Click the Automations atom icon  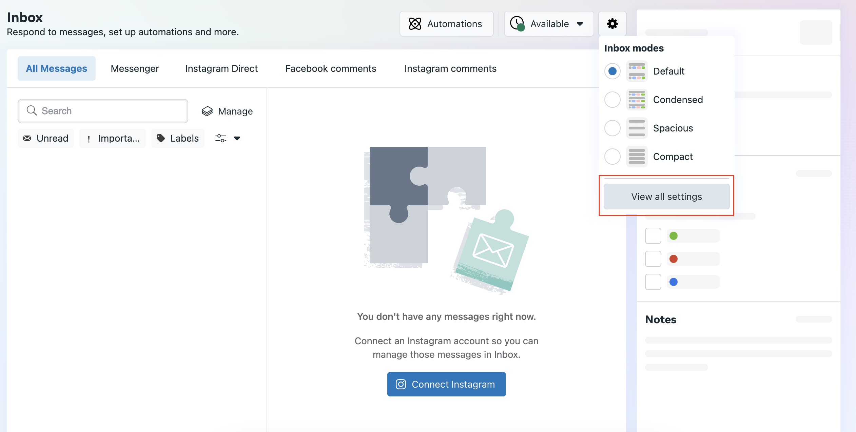415,24
